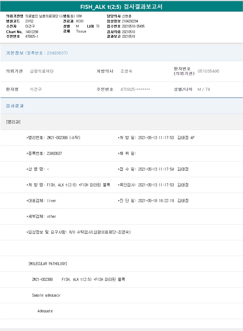Image resolution: width=243 pixels, height=331 pixels.
Task: Click 대표검체 value liver
Action: pos(51,201)
